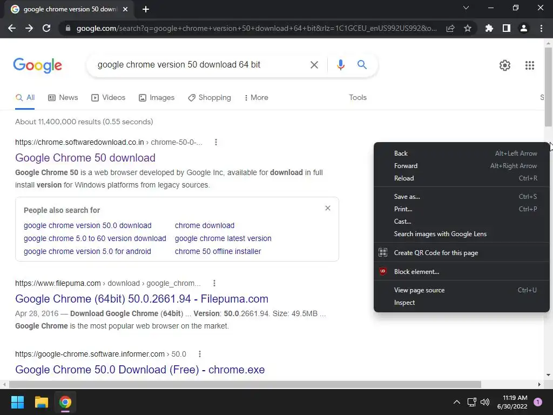Show hidden tray icons chevron
Image resolution: width=553 pixels, height=415 pixels.
456,402
